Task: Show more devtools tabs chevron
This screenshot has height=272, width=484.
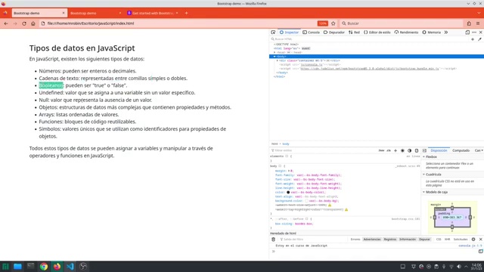Action: 446,32
